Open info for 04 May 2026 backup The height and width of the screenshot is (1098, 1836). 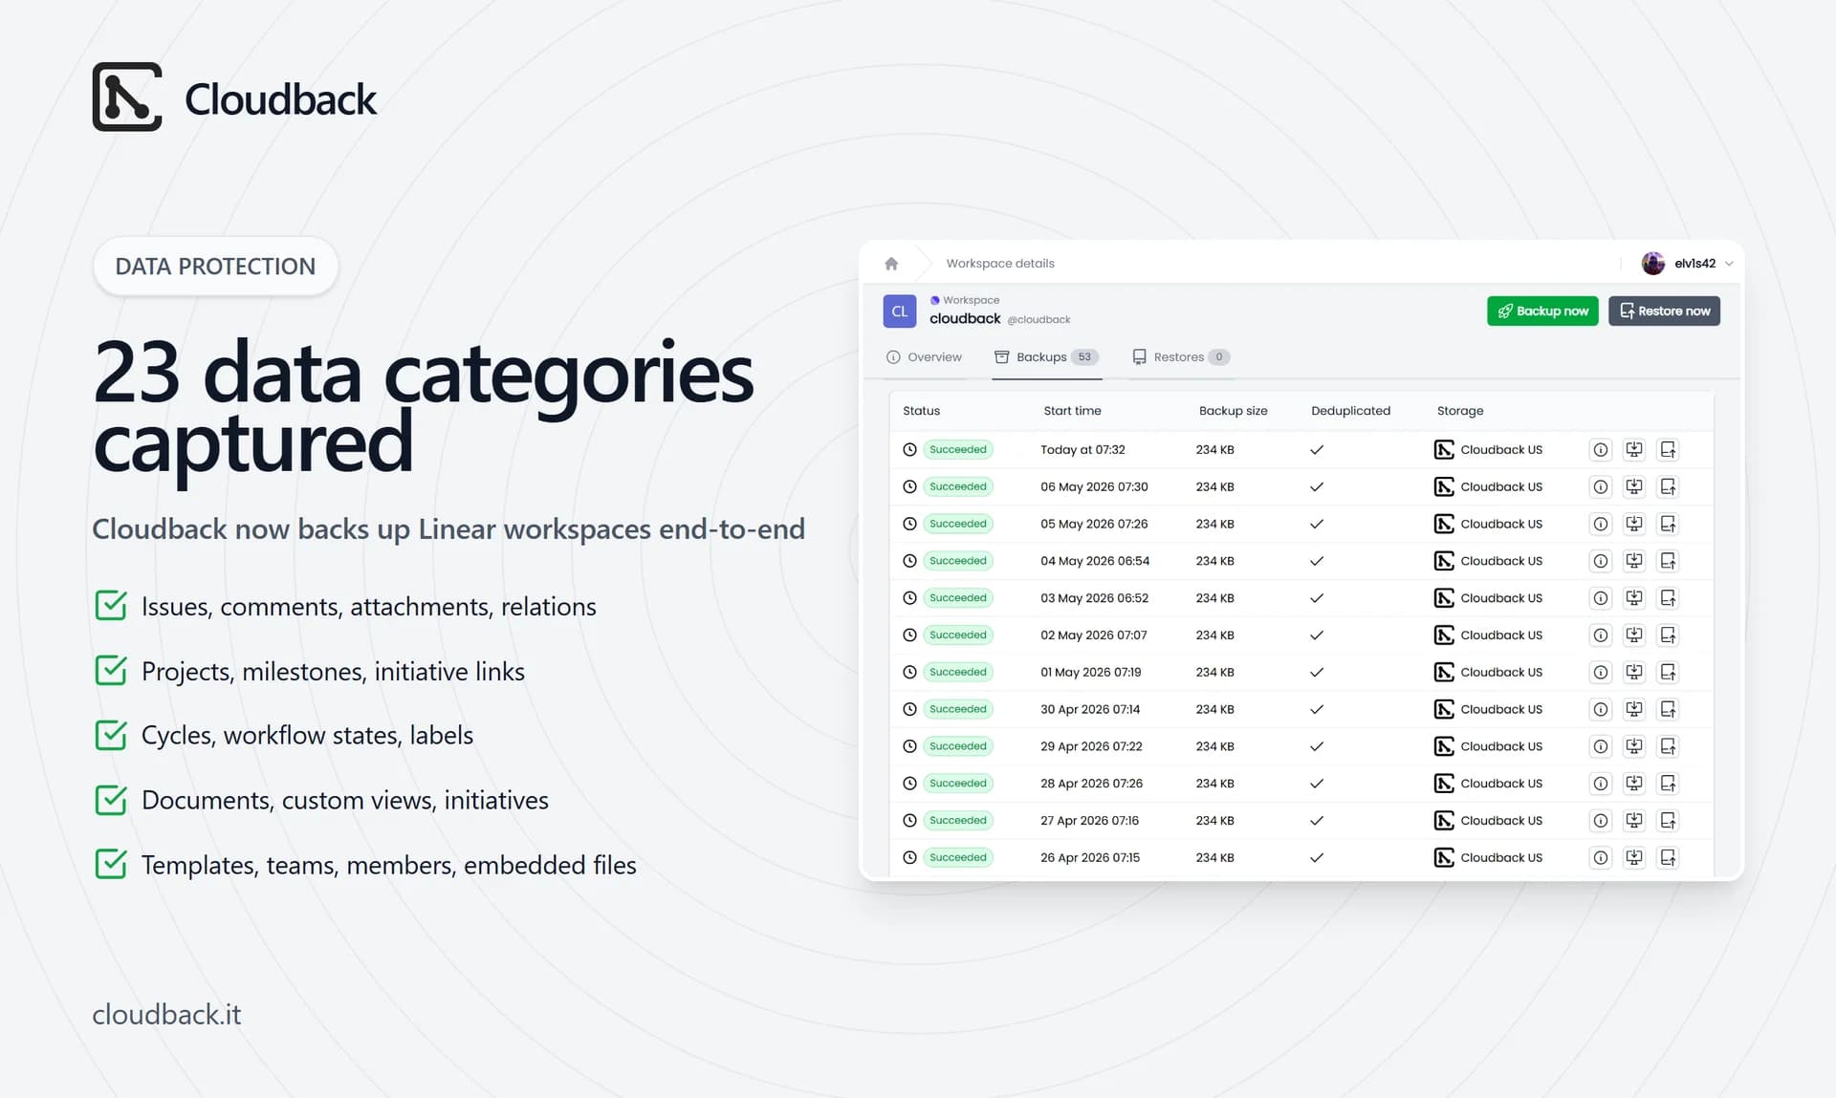coord(1601,561)
